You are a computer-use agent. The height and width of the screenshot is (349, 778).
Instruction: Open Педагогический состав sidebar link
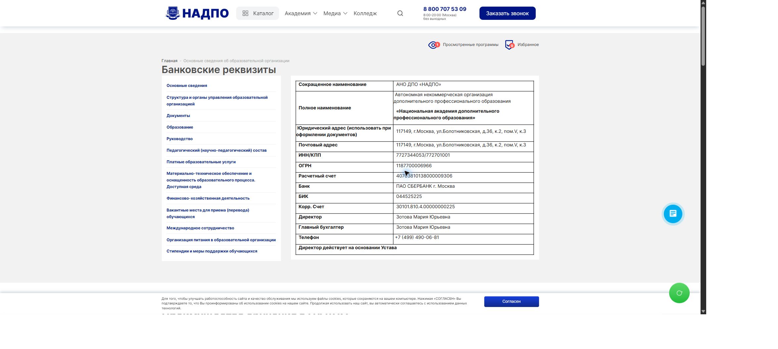[216, 150]
